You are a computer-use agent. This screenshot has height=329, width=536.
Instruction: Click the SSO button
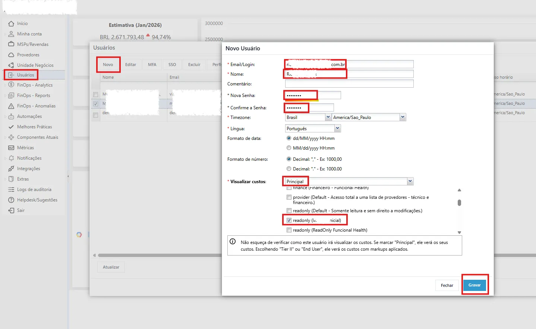[172, 65]
